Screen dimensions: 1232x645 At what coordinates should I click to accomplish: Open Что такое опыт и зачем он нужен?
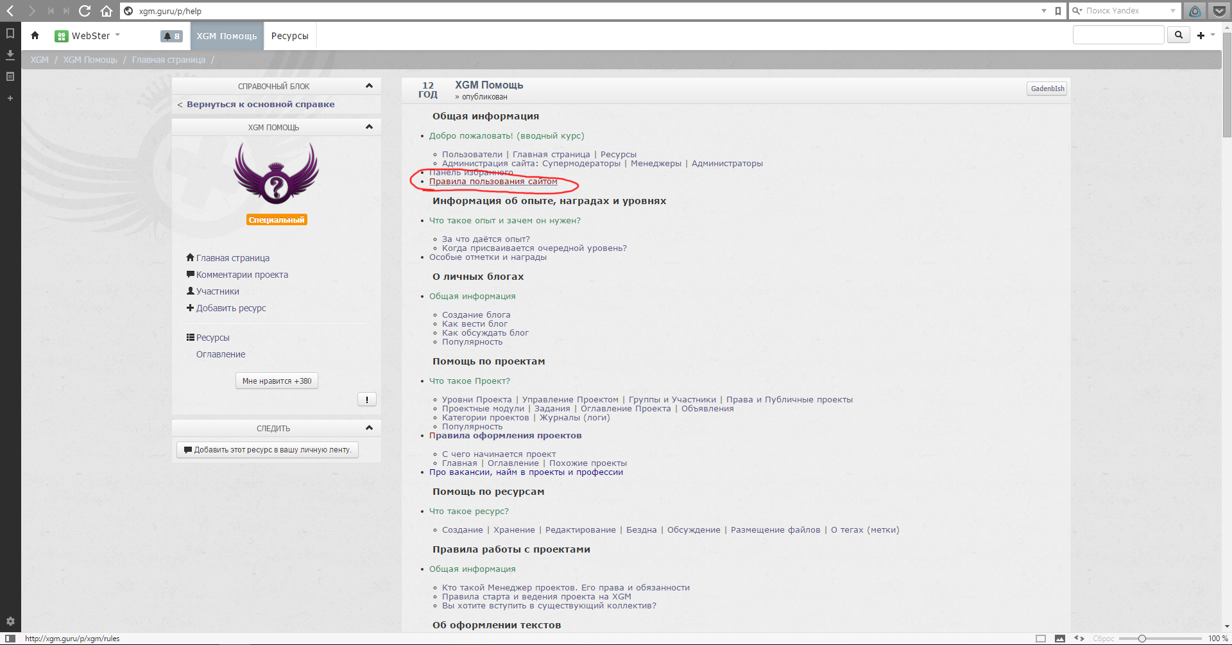[x=505, y=221]
